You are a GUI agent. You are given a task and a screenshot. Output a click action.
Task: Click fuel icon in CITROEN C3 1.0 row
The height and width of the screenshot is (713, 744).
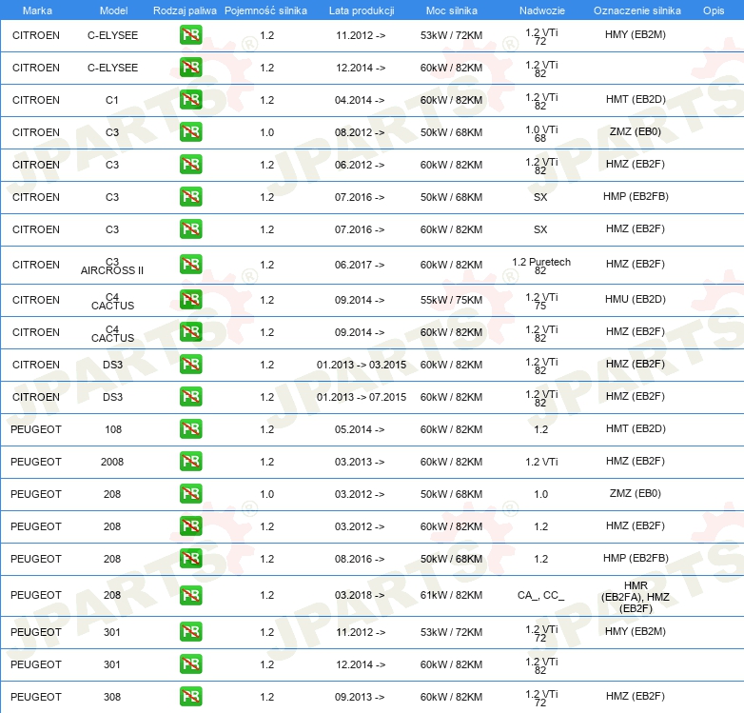(x=190, y=132)
